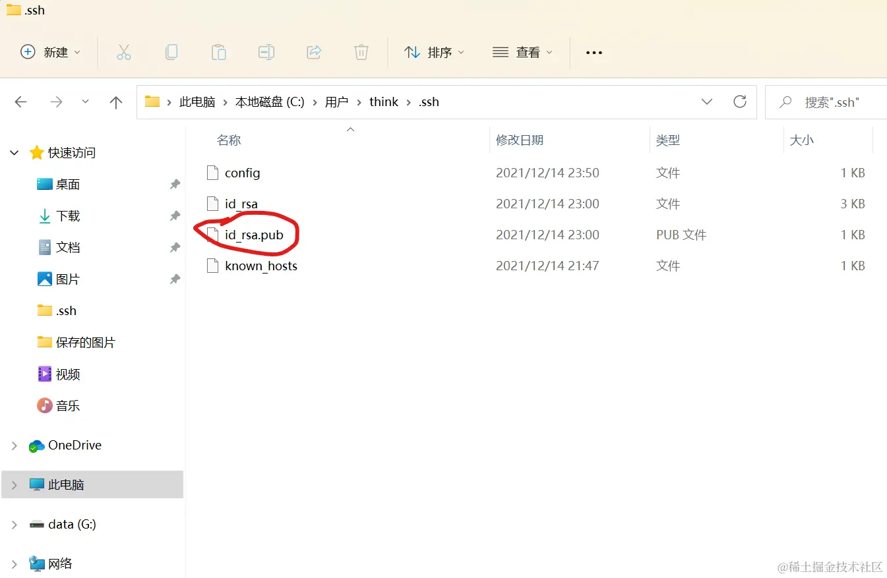The height and width of the screenshot is (578, 887).
Task: Click 用户 in the address path
Action: coord(336,101)
